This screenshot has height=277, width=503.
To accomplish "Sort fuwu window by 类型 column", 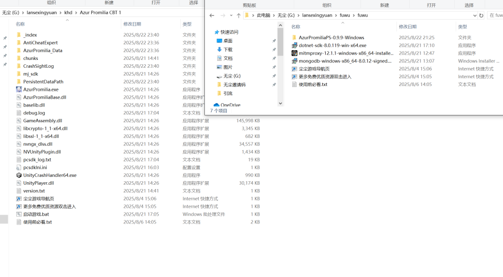I will 463,27.
